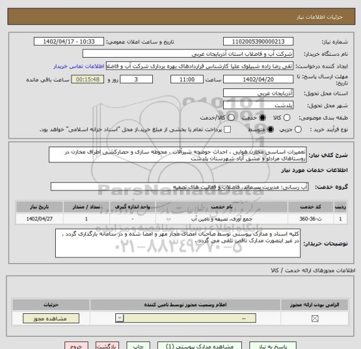Click the ردیف column header
Image resolution: width=361 pixels, height=349 pixels.
pyautogui.click(x=340, y=207)
